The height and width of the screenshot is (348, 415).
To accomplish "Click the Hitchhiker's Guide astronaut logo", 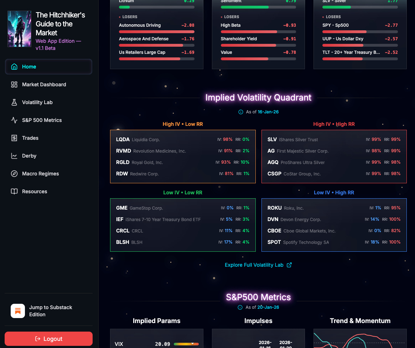I will [19, 29].
